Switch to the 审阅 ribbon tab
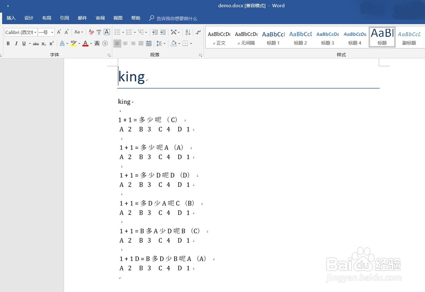 [100, 18]
